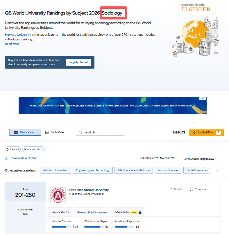Switch to Quick View layout
This screenshot has width=229, height=236.
[x=25, y=133]
